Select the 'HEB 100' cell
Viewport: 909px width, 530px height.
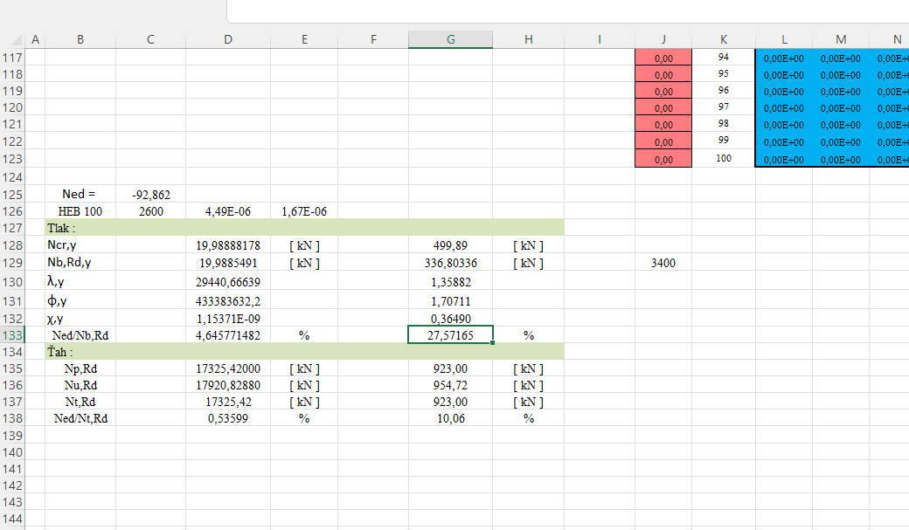[80, 211]
